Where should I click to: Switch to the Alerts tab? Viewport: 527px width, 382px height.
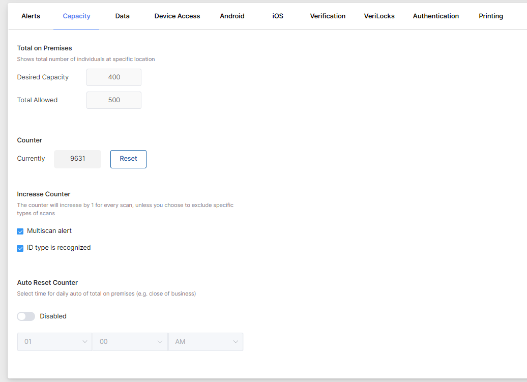pyautogui.click(x=31, y=16)
